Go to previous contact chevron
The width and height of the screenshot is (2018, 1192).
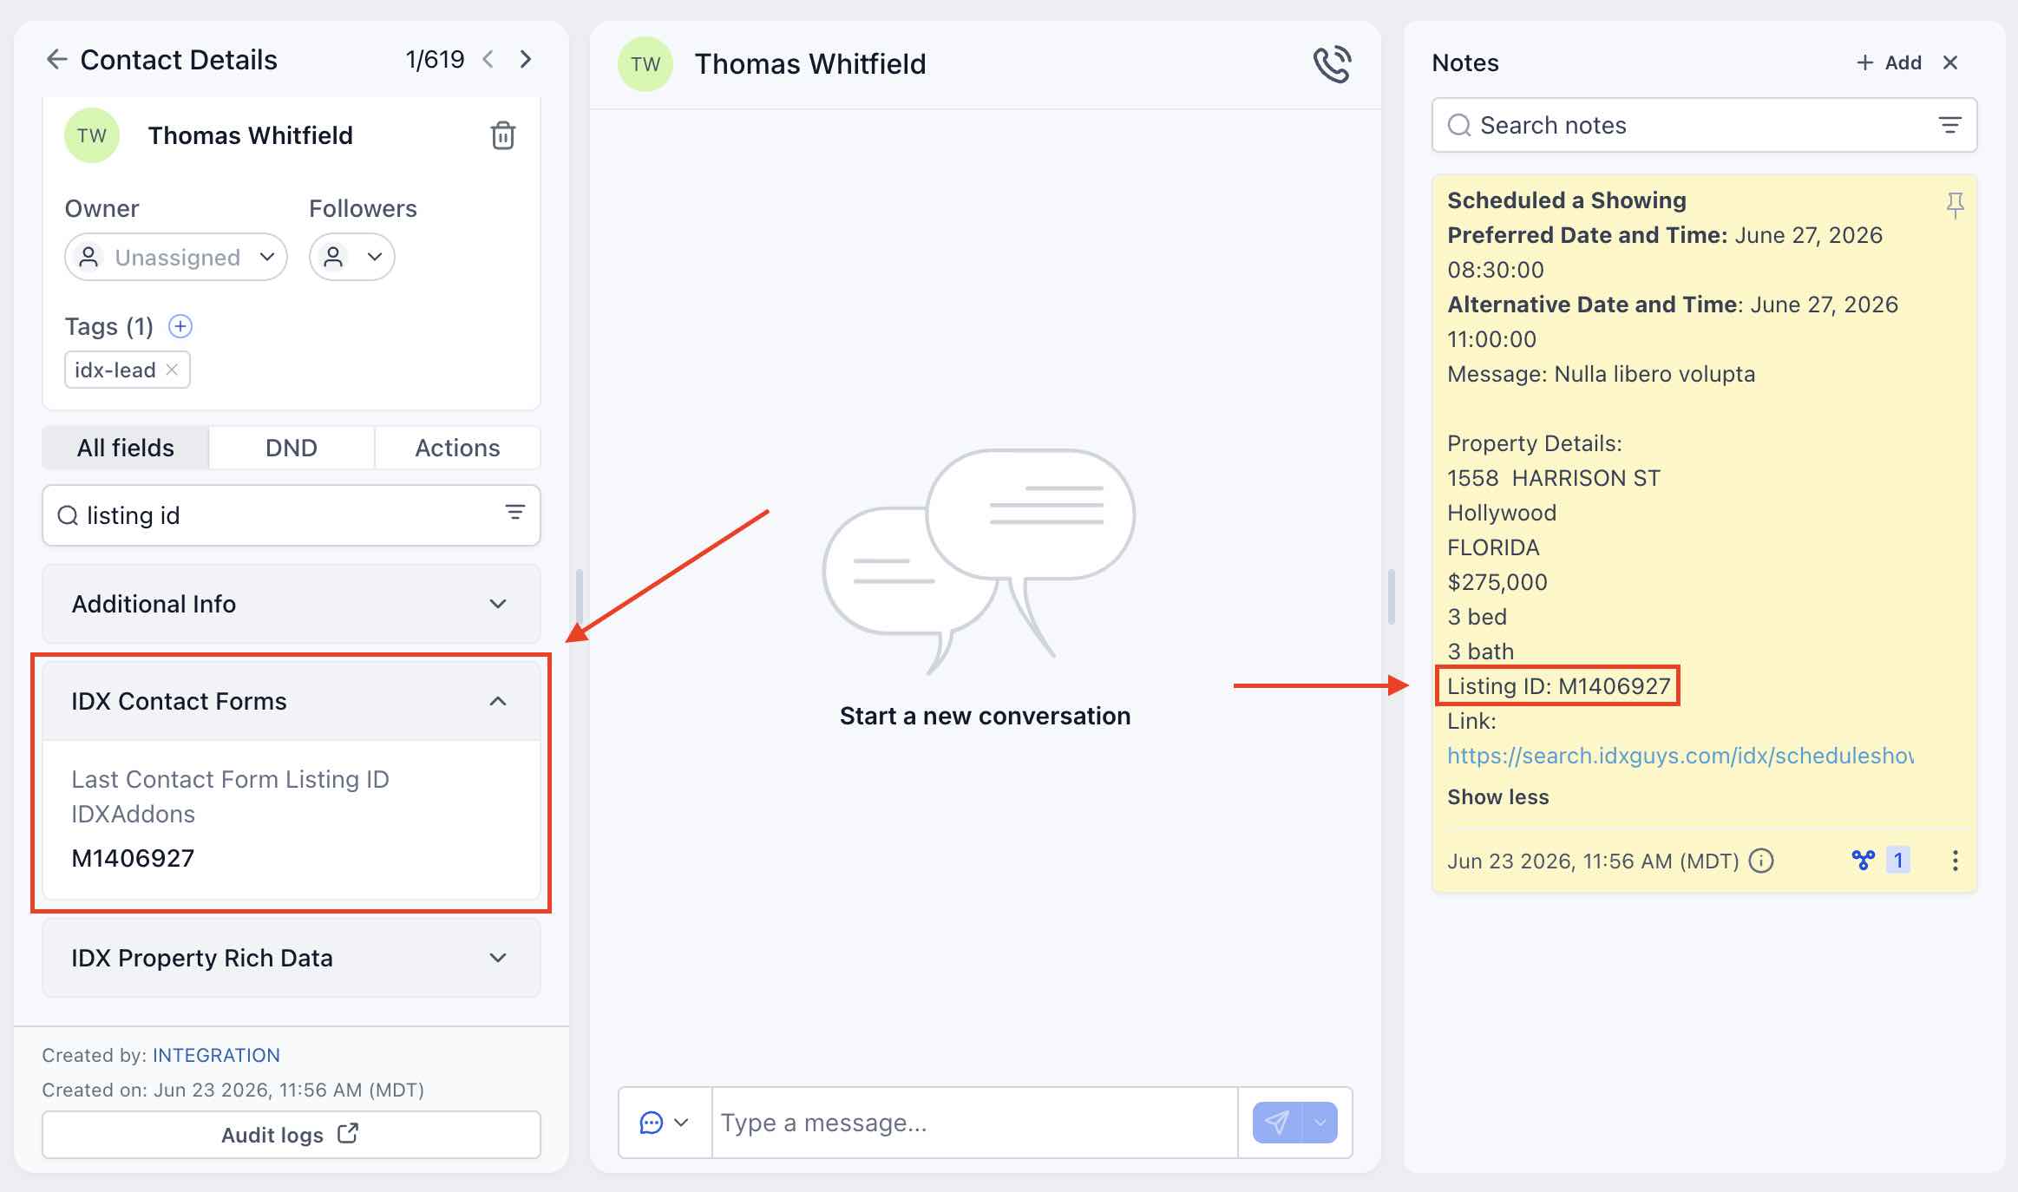tap(488, 59)
